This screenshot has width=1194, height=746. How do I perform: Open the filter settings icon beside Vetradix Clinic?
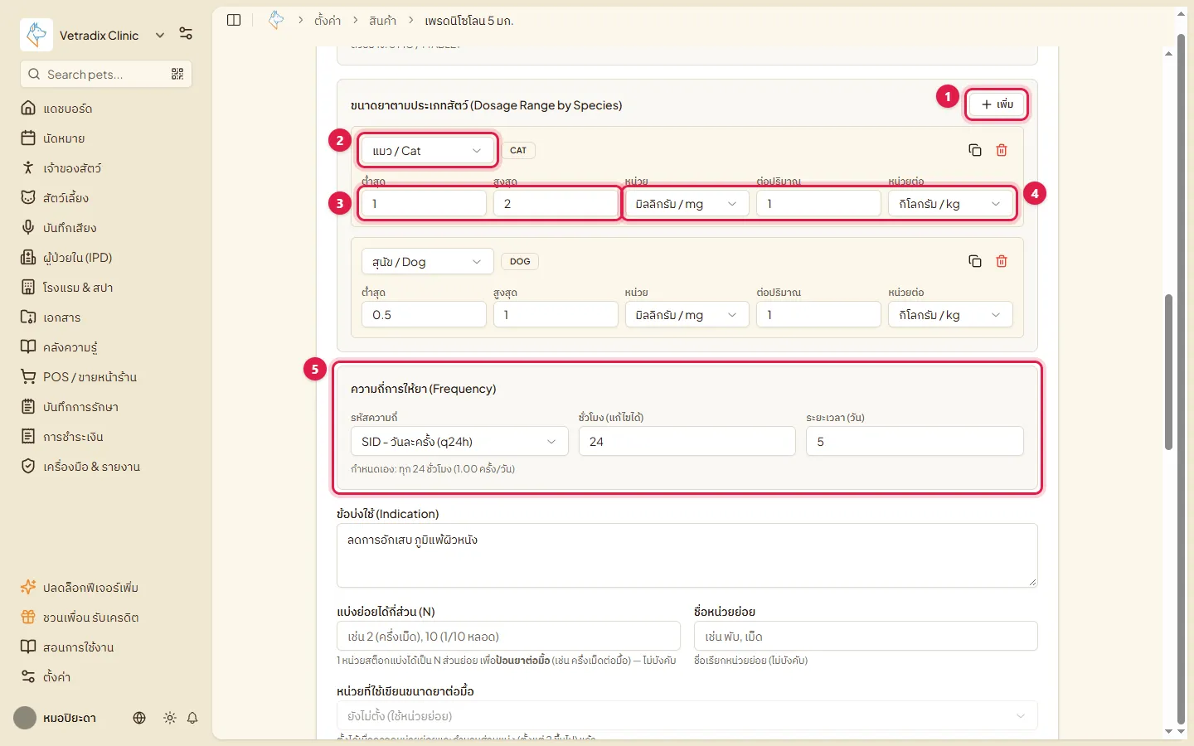pyautogui.click(x=186, y=34)
